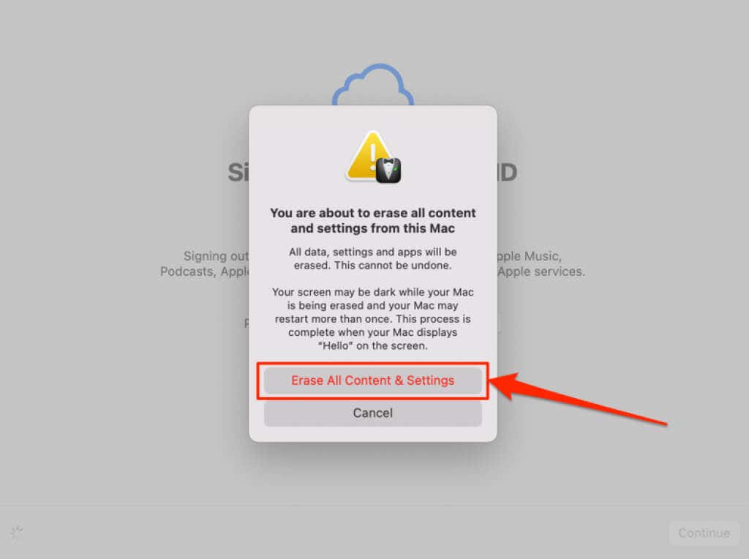This screenshot has height=559, width=749.
Task: Click the dimmed Continue button
Action: 704,533
